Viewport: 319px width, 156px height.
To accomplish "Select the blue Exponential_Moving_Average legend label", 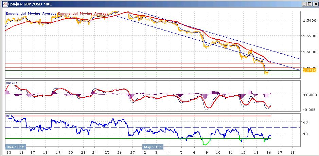I will [31, 14].
